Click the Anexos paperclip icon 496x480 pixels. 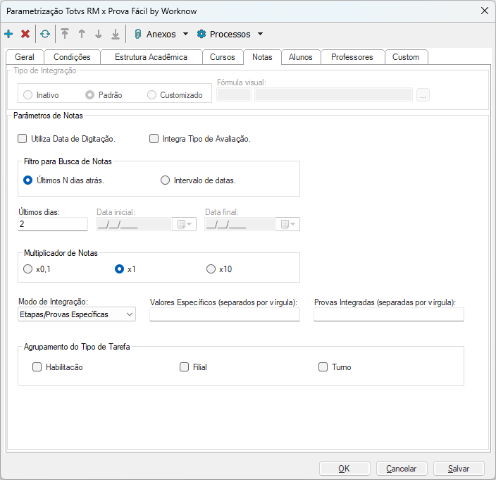(138, 34)
